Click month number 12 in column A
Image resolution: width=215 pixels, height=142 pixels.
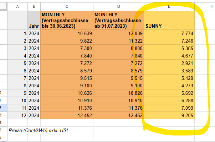(17, 115)
